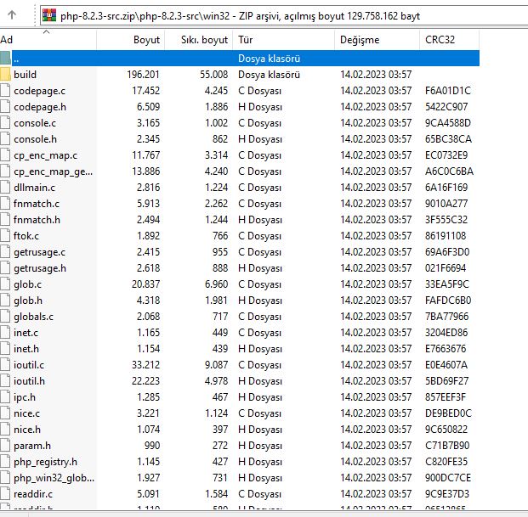Select the ioutil.h file name
528x517 pixels.
(29, 381)
